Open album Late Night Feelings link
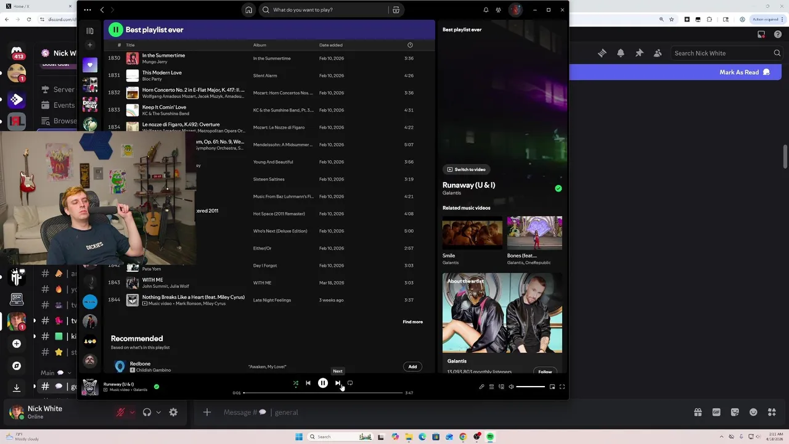This screenshot has height=444, width=789. 272,300
